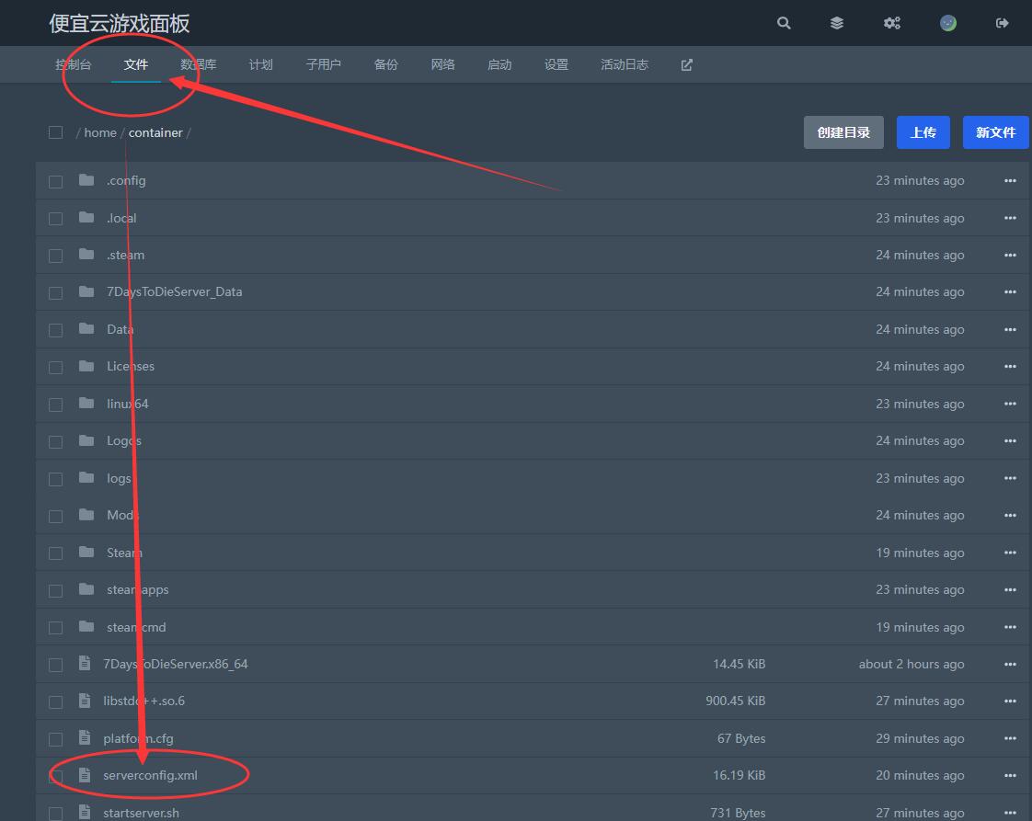
Task: Click folder icon of linux64 row
Action: (x=86, y=403)
